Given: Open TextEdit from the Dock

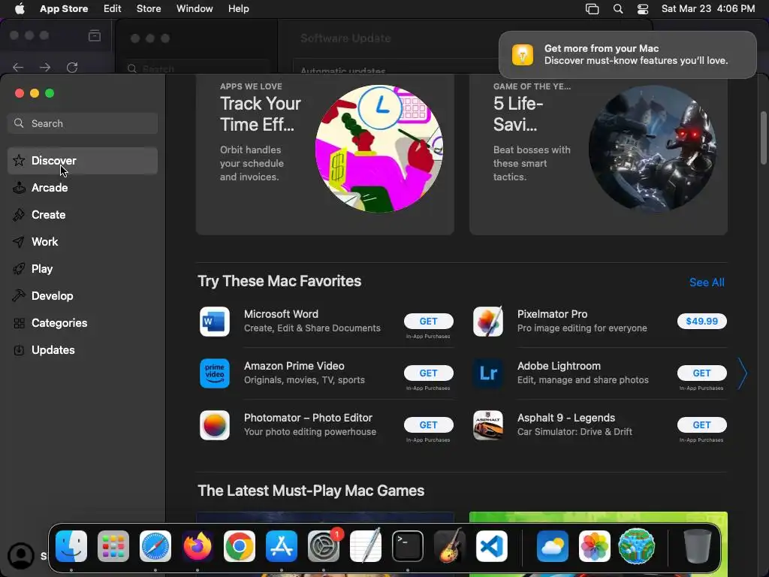Looking at the screenshot, I should [366, 545].
